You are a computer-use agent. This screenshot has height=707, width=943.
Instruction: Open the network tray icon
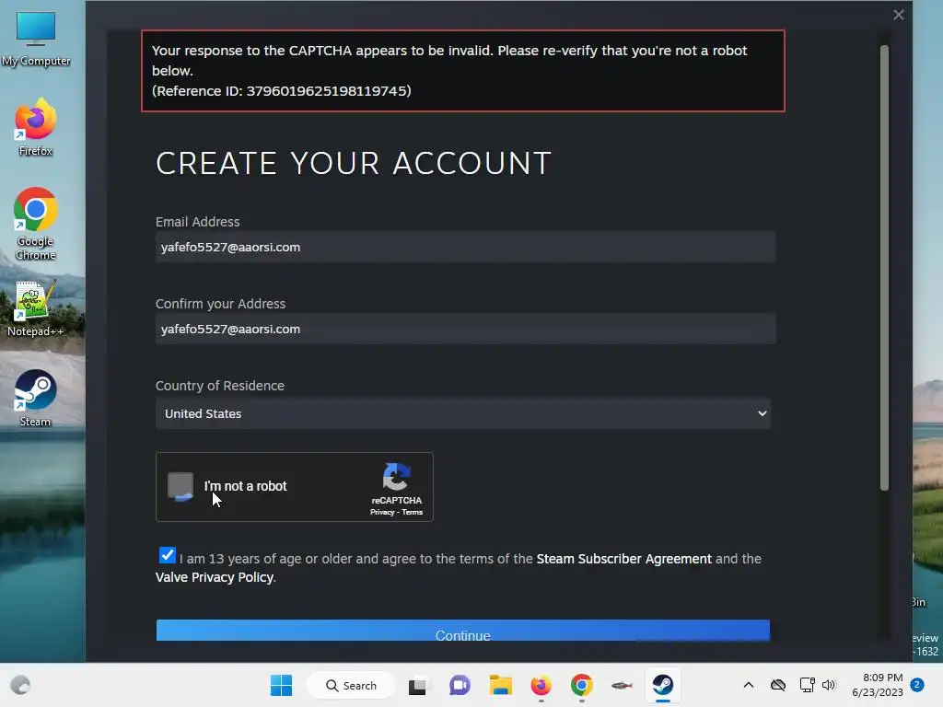coord(807,685)
